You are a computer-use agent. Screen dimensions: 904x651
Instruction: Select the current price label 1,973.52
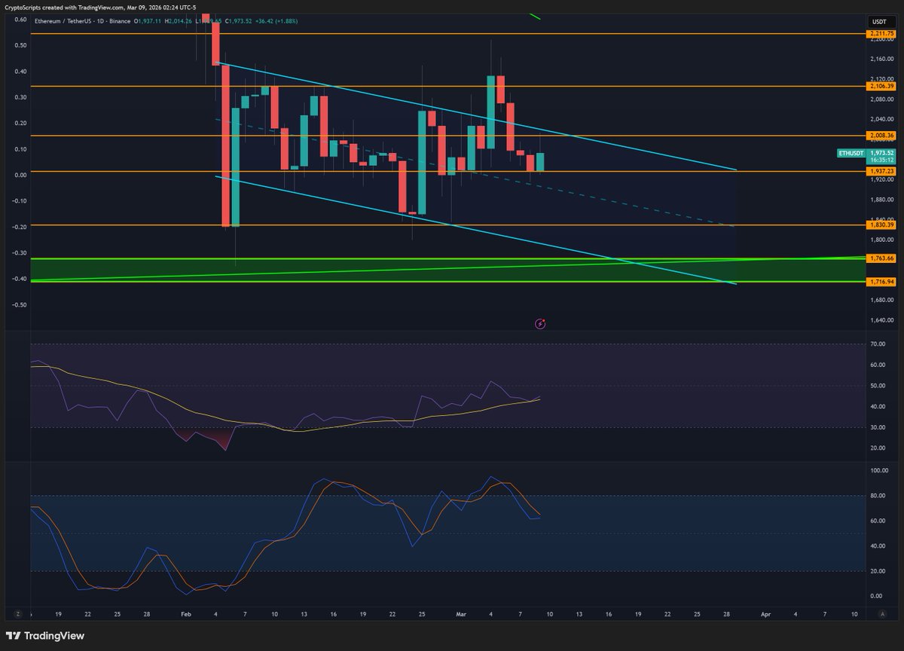pos(881,153)
